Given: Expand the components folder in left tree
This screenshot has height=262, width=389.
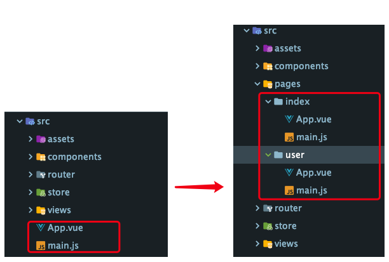Looking at the screenshot, I should tap(31, 157).
